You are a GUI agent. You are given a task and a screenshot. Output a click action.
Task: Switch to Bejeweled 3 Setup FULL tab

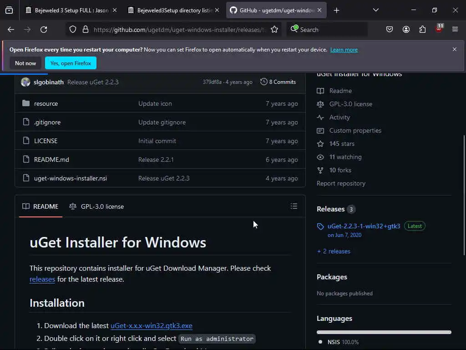pos(71,10)
